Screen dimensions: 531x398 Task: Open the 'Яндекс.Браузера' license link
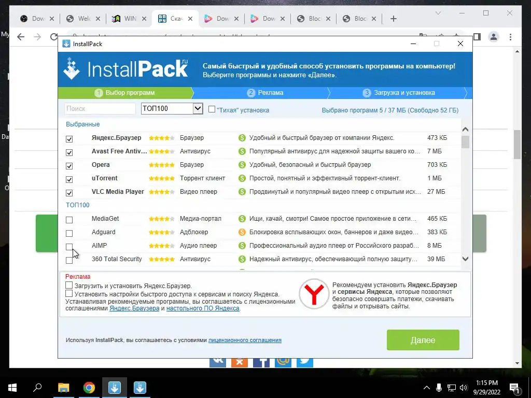(x=134, y=308)
